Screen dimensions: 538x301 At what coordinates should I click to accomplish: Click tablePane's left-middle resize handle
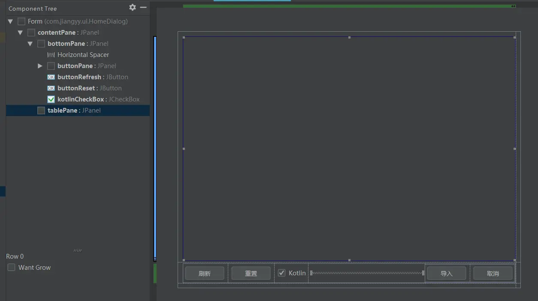coord(184,149)
